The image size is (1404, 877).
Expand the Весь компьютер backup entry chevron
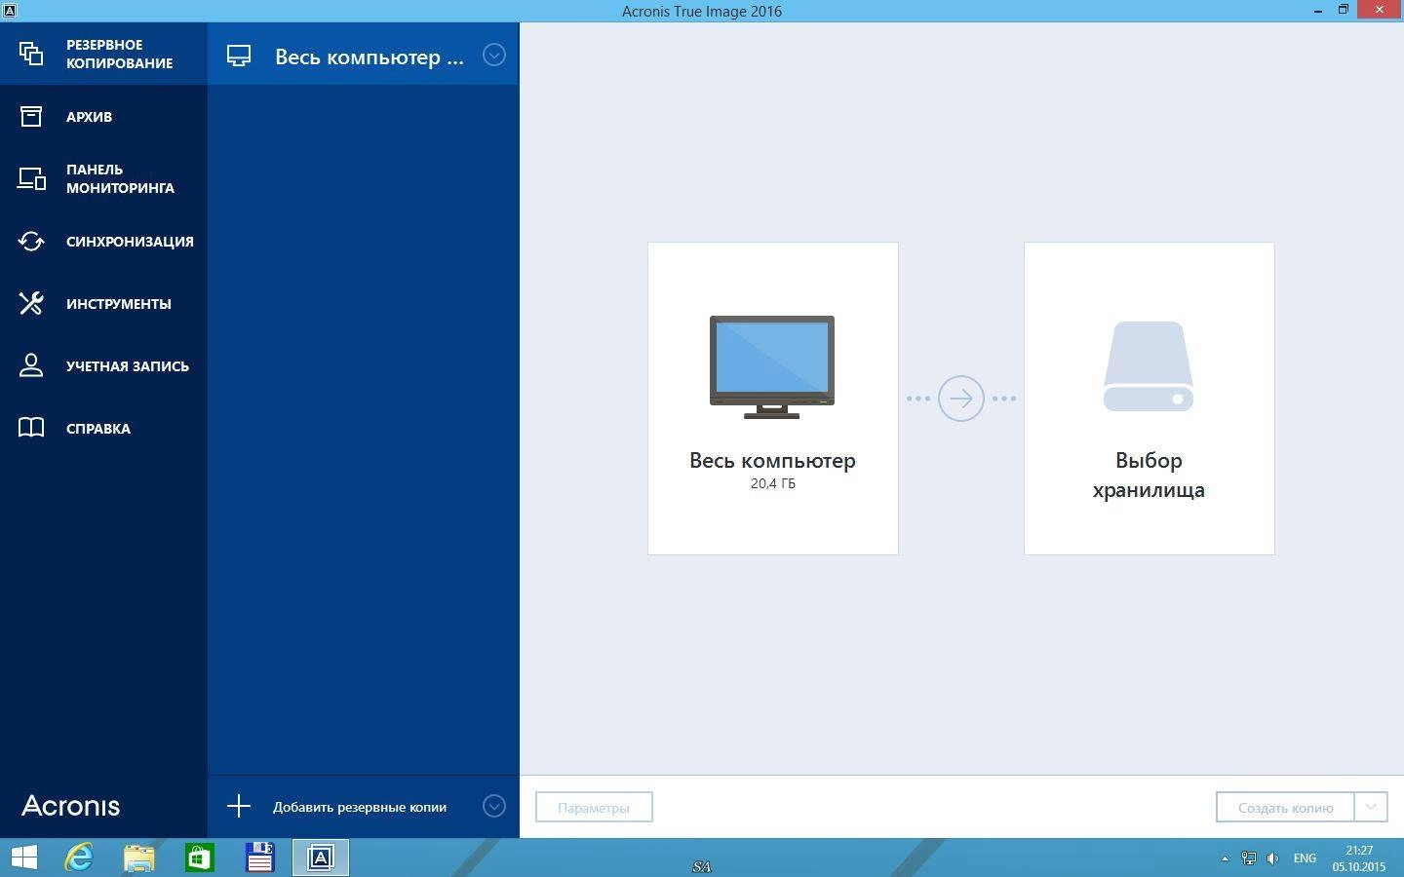[494, 55]
